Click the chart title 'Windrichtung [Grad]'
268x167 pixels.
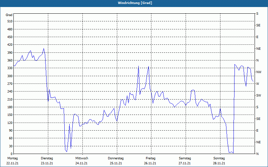pos(135,3)
